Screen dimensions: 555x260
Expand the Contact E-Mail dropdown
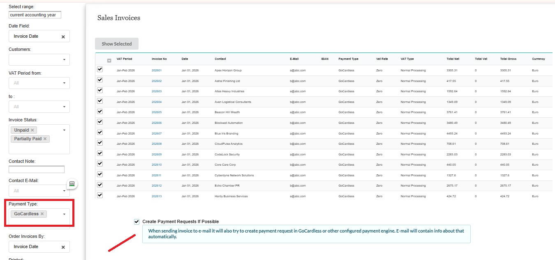(65, 191)
